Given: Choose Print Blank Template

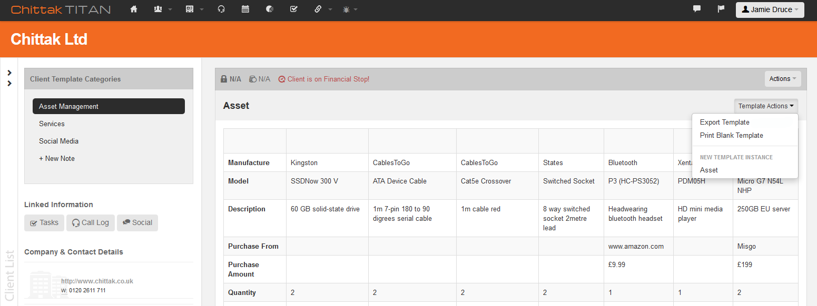Looking at the screenshot, I should click(732, 135).
